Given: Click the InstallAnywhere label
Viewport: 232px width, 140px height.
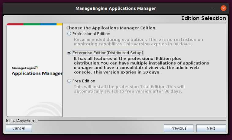Looking at the screenshot, I should (x=21, y=121).
